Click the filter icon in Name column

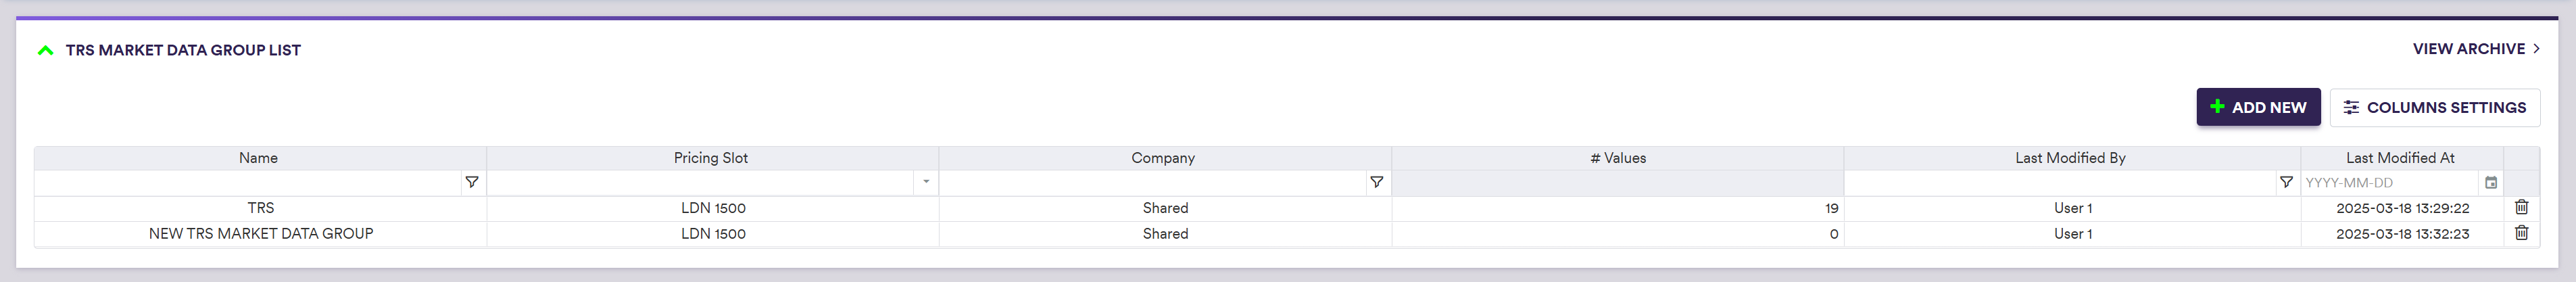pos(472,182)
